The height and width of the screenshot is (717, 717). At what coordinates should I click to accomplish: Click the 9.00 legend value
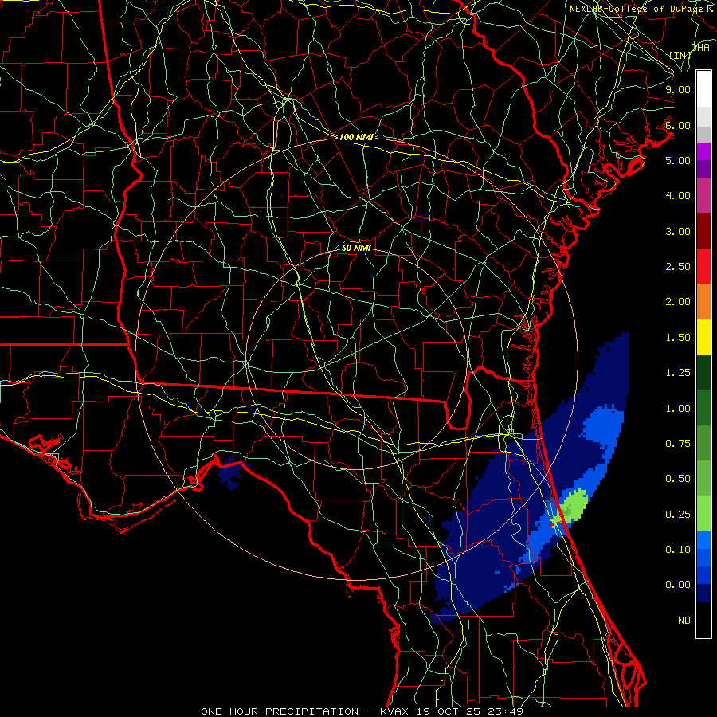(678, 89)
